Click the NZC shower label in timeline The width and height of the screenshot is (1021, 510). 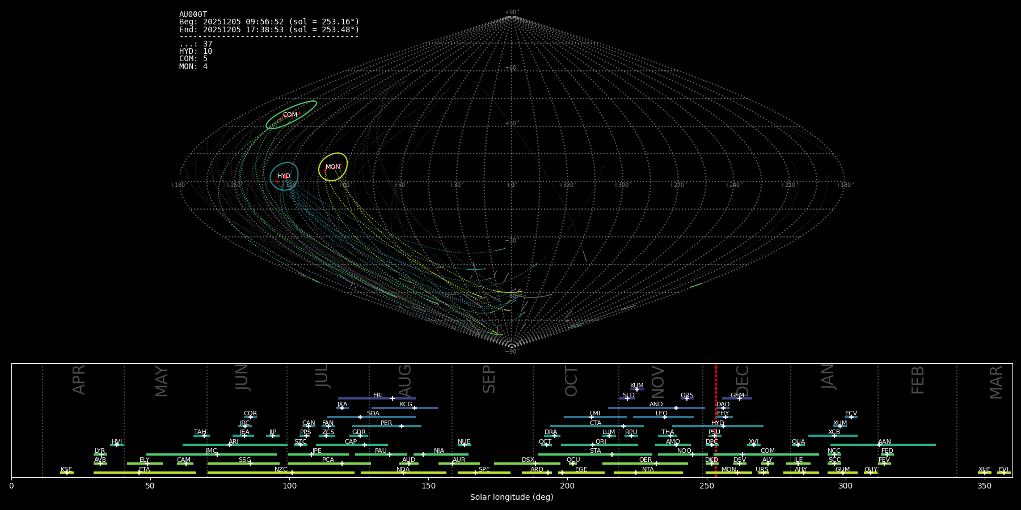tap(281, 470)
